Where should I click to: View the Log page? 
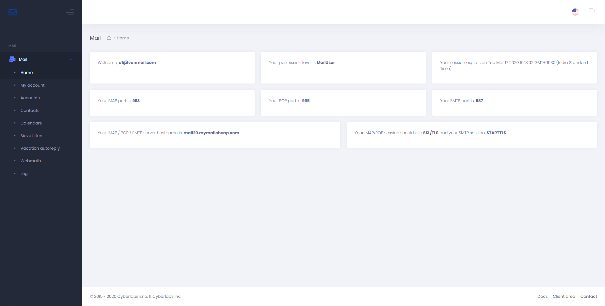pyautogui.click(x=24, y=173)
